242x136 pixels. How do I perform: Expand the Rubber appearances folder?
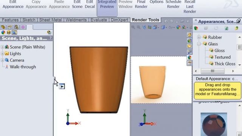[199, 37]
